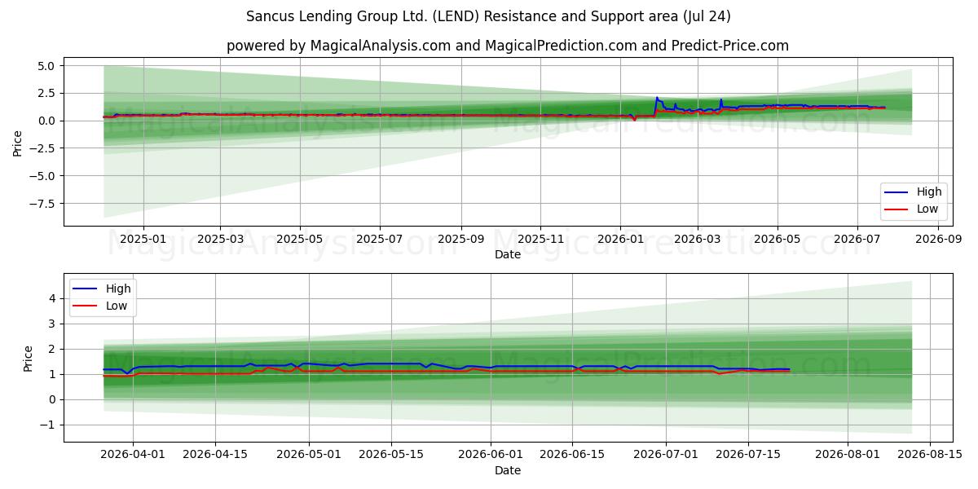978x489 pixels.
Task: Click the '2026-05-01' tick label
Action: 310,455
